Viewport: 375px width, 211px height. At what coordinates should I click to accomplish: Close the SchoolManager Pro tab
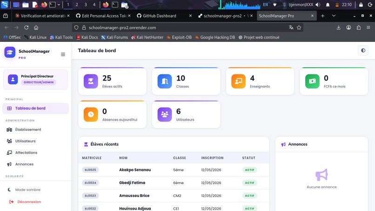pos(312,16)
